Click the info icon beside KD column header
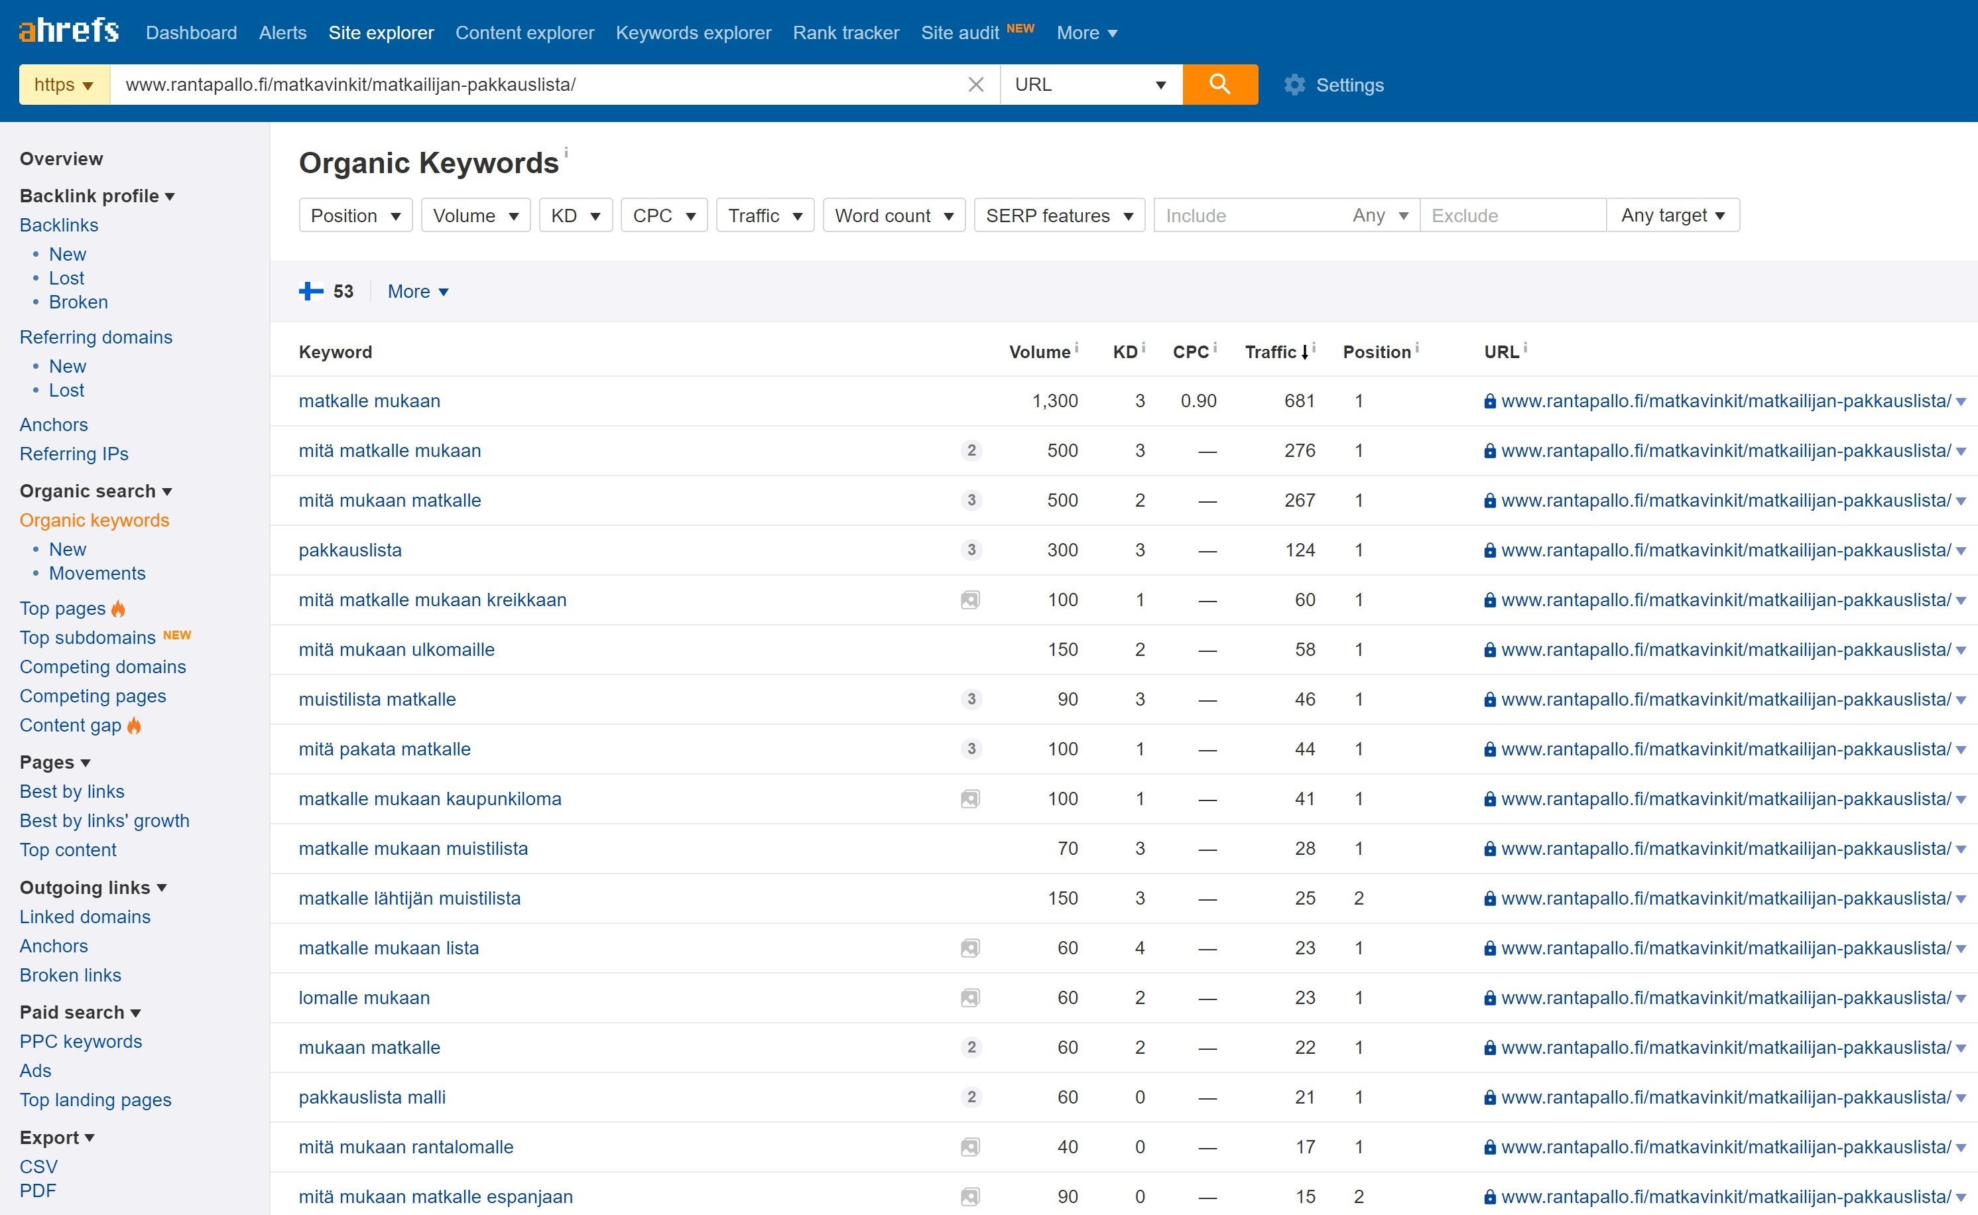The width and height of the screenshot is (1978, 1215). 1143,347
